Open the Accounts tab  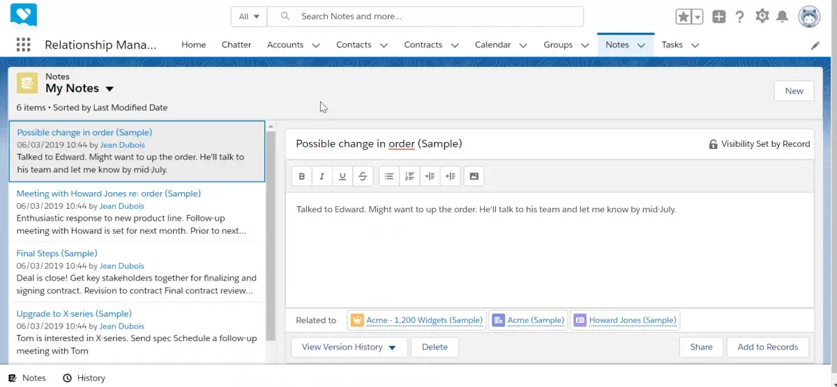(x=285, y=45)
